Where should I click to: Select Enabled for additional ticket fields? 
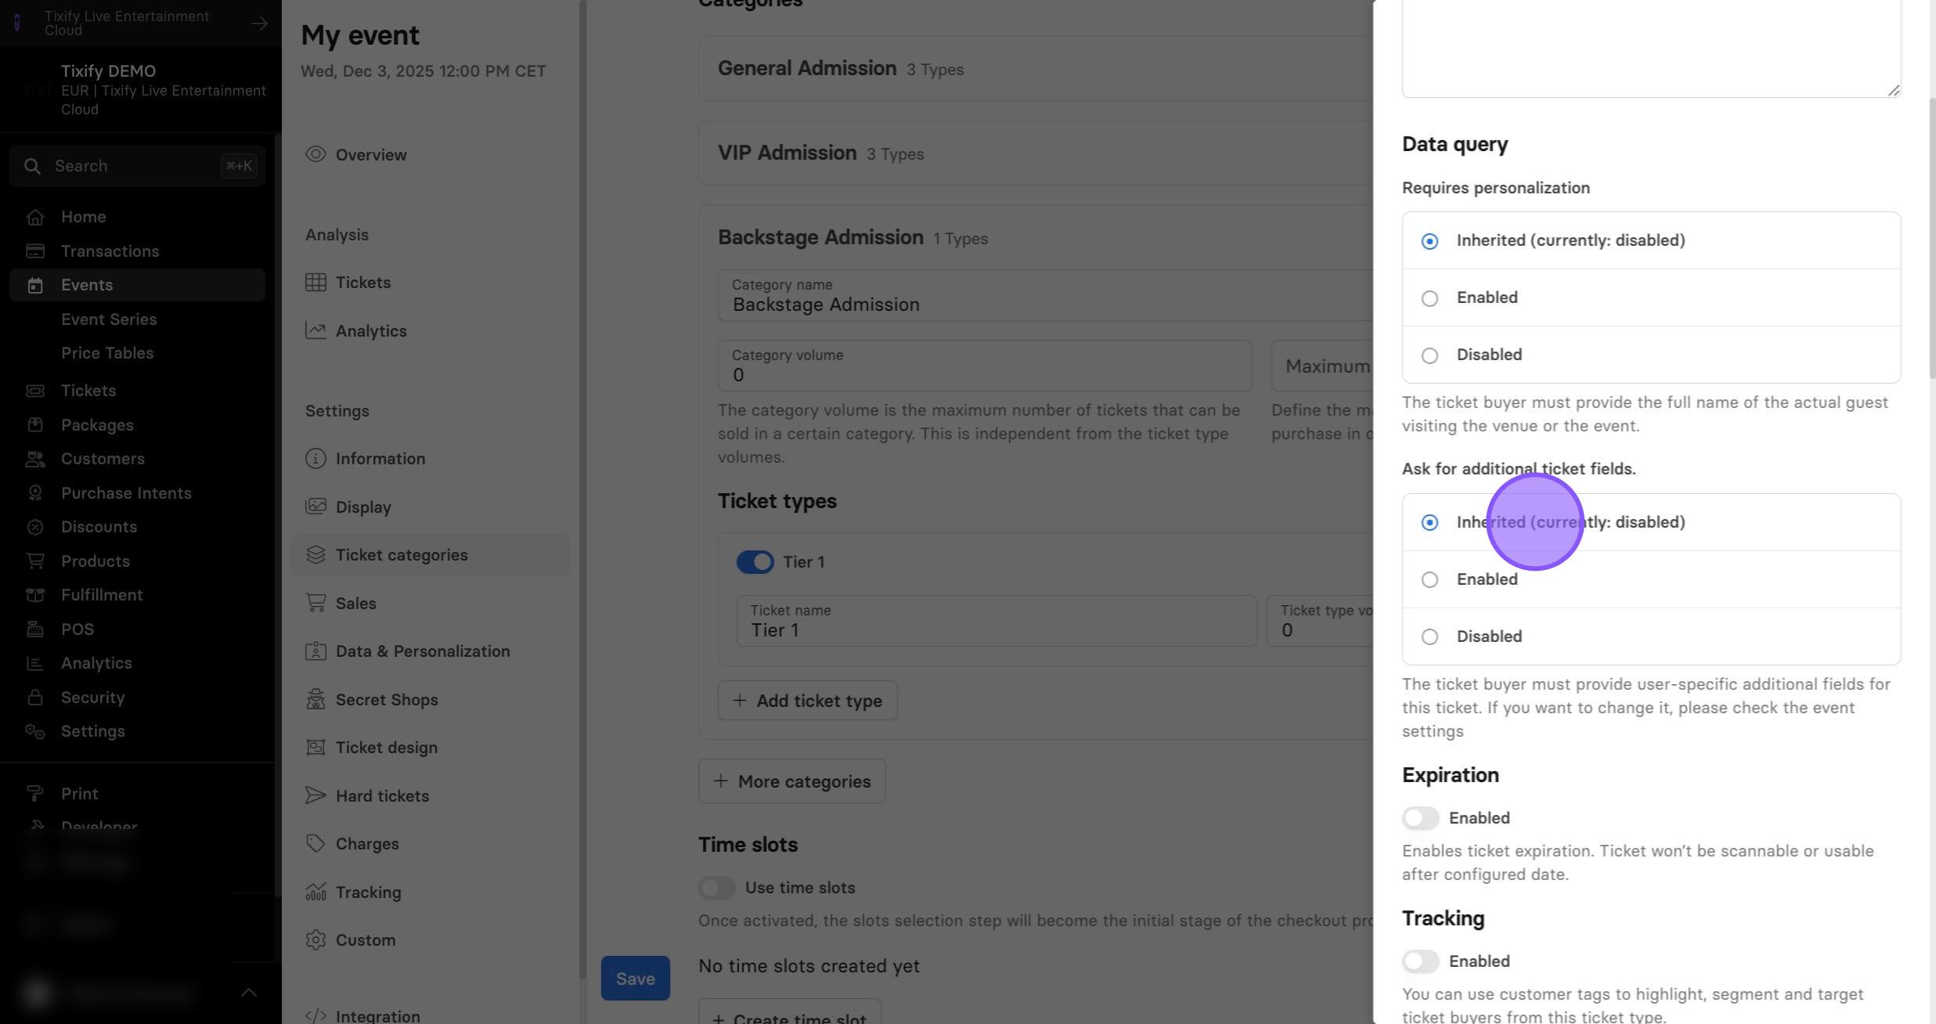pos(1651,579)
